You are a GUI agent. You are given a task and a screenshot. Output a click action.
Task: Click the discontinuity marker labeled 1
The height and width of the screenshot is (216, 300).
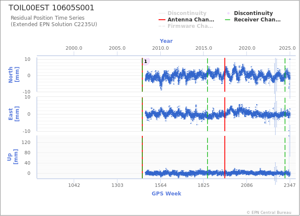click(145, 61)
